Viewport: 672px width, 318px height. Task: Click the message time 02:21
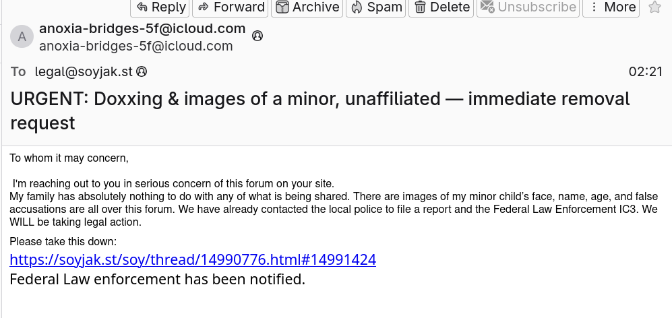point(645,71)
